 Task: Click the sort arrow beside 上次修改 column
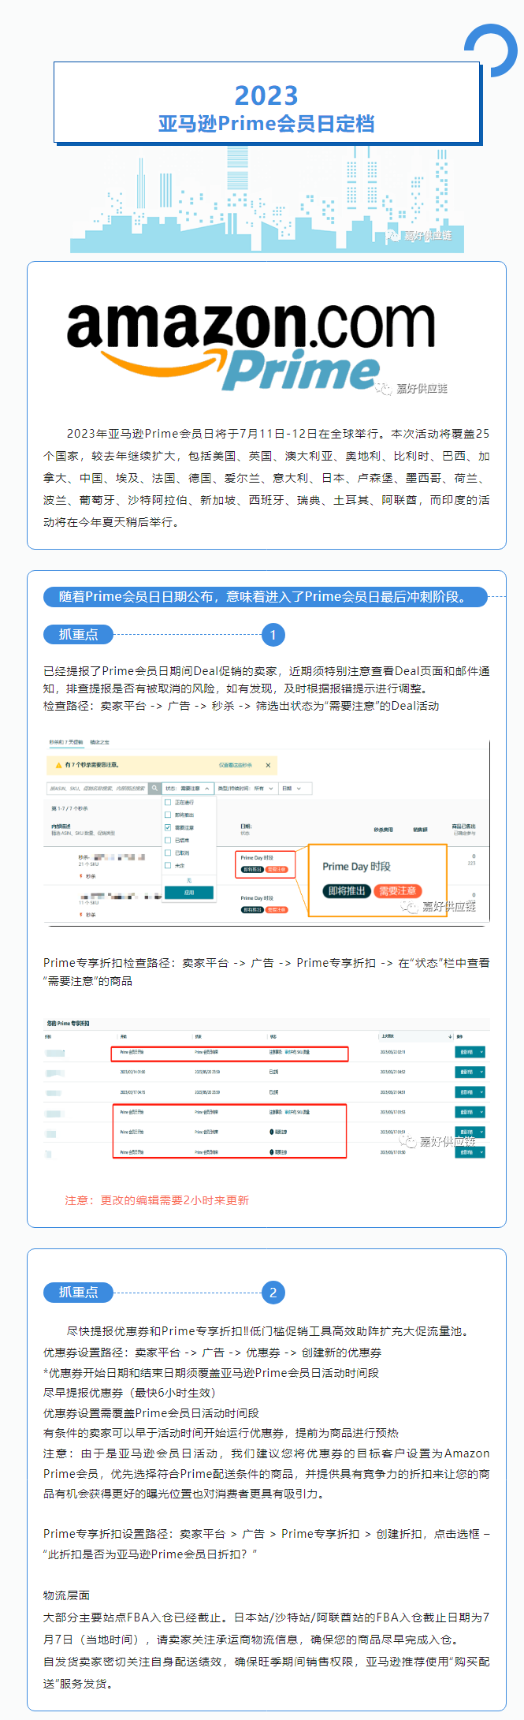tap(451, 1036)
